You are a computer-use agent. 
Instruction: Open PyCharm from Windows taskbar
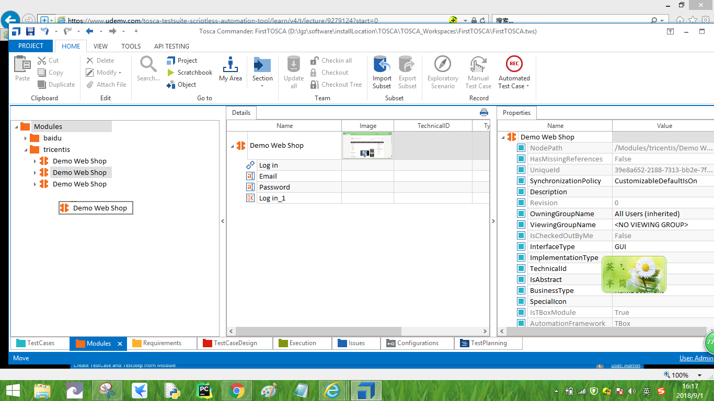coord(204,391)
